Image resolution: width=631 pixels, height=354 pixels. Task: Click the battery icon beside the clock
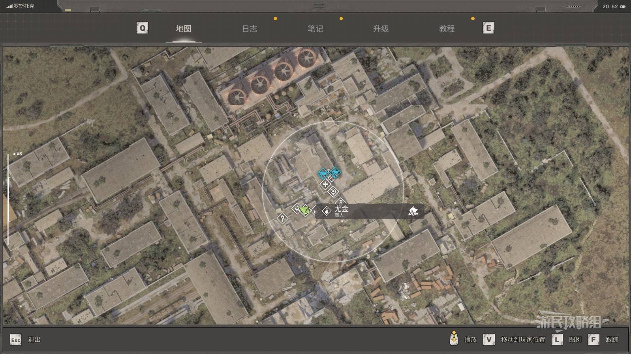pos(623,7)
